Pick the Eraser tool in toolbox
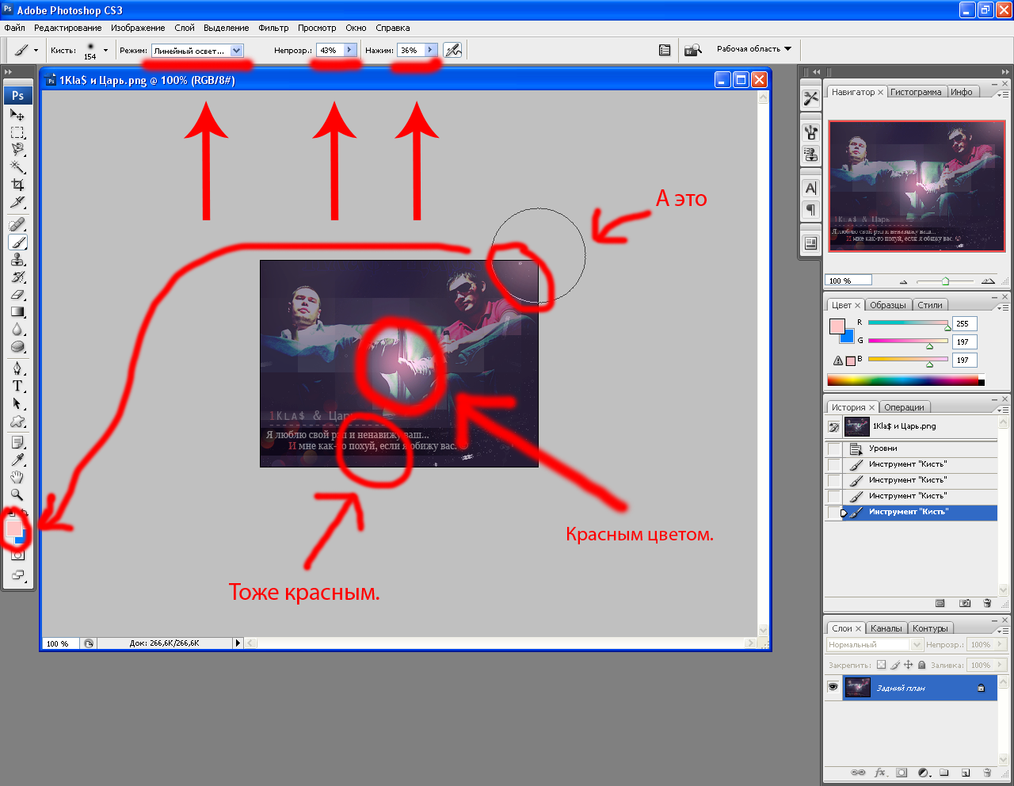The image size is (1014, 786). click(17, 295)
